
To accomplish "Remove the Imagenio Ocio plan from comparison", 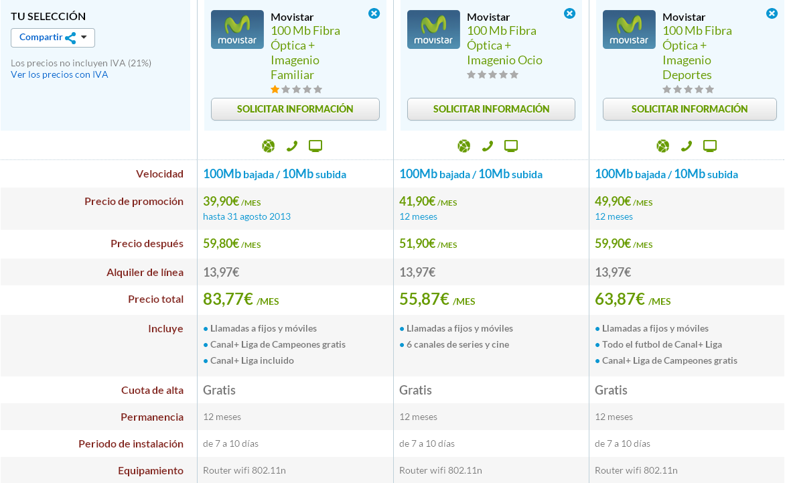I will 569,13.
